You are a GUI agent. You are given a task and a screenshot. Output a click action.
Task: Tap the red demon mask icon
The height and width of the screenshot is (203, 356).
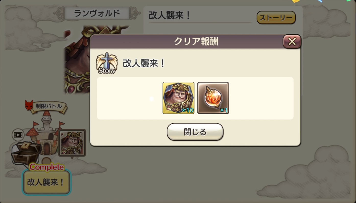pos(29,105)
